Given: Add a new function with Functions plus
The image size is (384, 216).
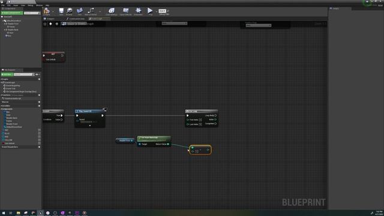Looking at the screenshot, I should 39,95.
